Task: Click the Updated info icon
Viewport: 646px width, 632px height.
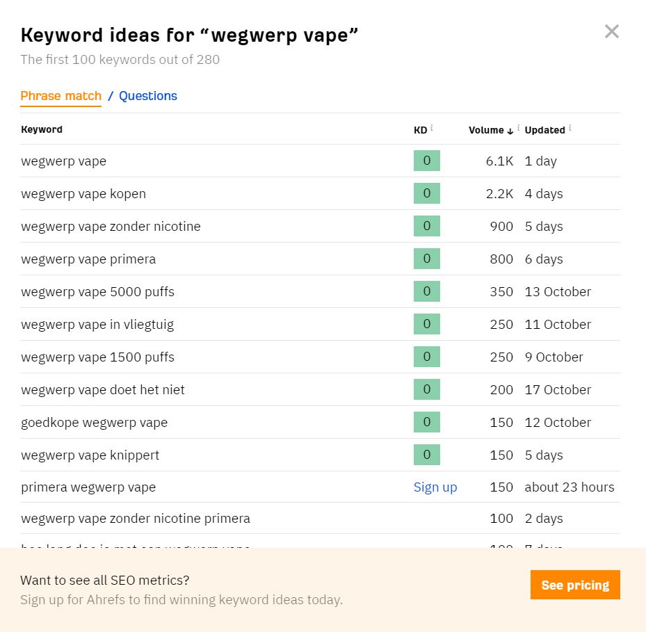Action: point(570,128)
